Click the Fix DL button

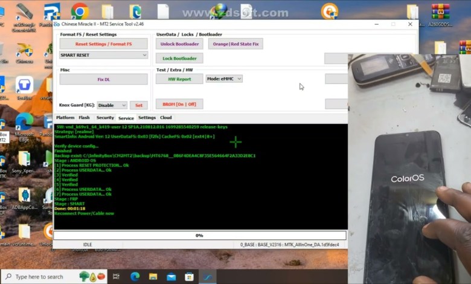coord(104,79)
